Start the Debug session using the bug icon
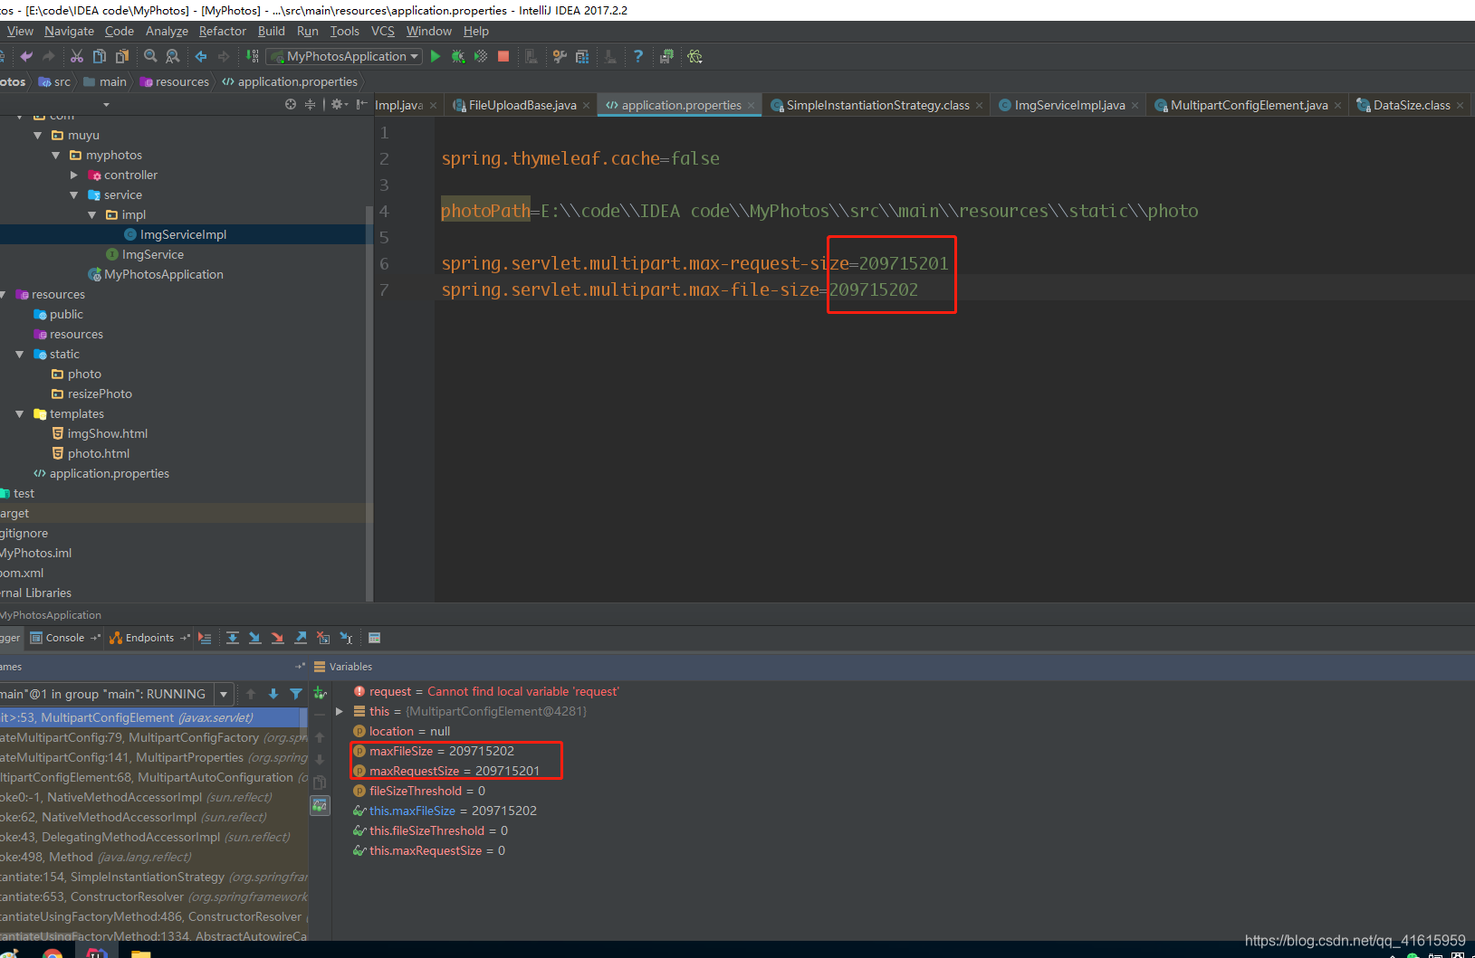Viewport: 1475px width, 958px height. coord(457,56)
